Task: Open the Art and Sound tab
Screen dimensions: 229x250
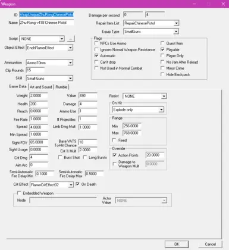Action: pos(41,87)
